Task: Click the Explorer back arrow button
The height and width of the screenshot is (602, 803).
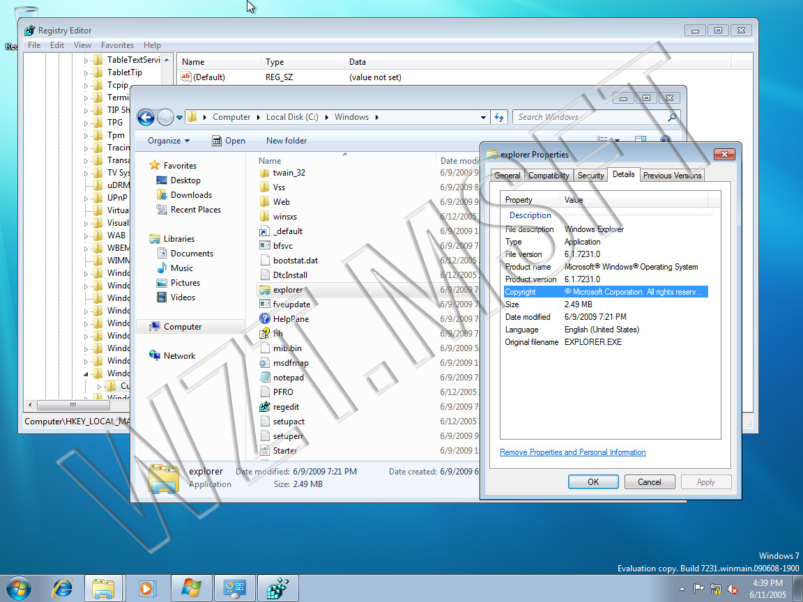Action: coord(146,117)
